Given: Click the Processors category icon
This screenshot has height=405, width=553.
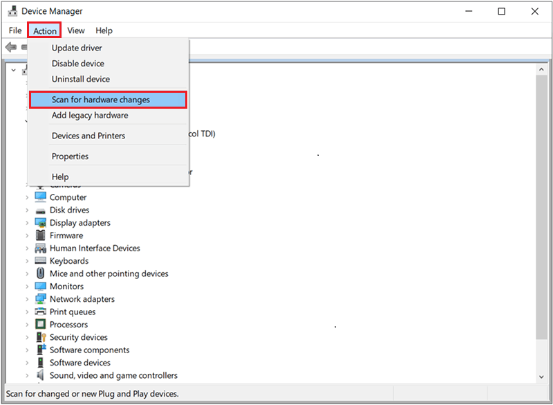Looking at the screenshot, I should [x=39, y=324].
